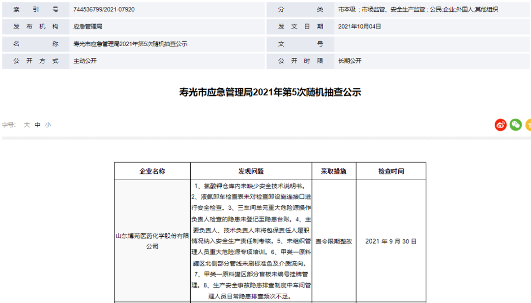Click table header 企业名称
The width and height of the screenshot is (531, 303).
[x=152, y=171]
